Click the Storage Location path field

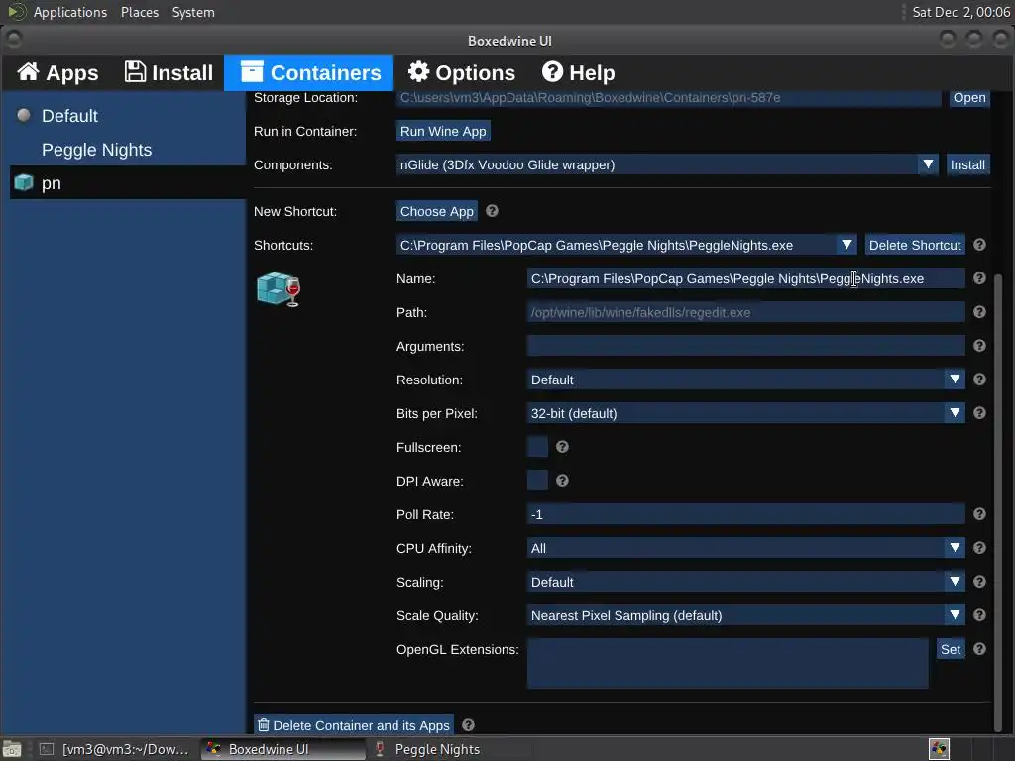tap(668, 98)
